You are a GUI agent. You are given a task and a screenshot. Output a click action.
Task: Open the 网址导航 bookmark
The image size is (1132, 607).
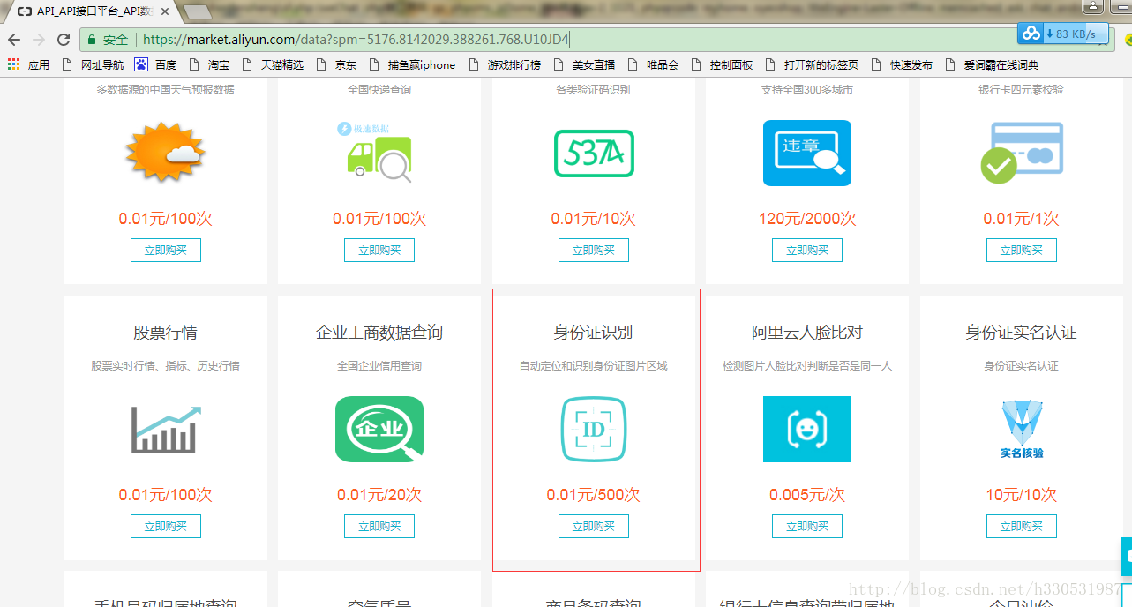pos(94,64)
